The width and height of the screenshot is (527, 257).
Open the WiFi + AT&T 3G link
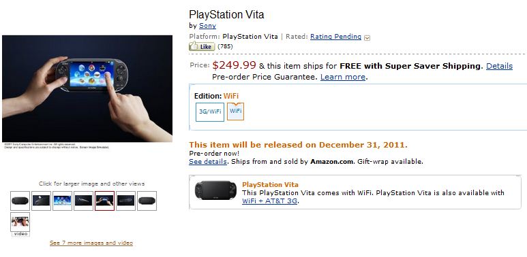(269, 201)
